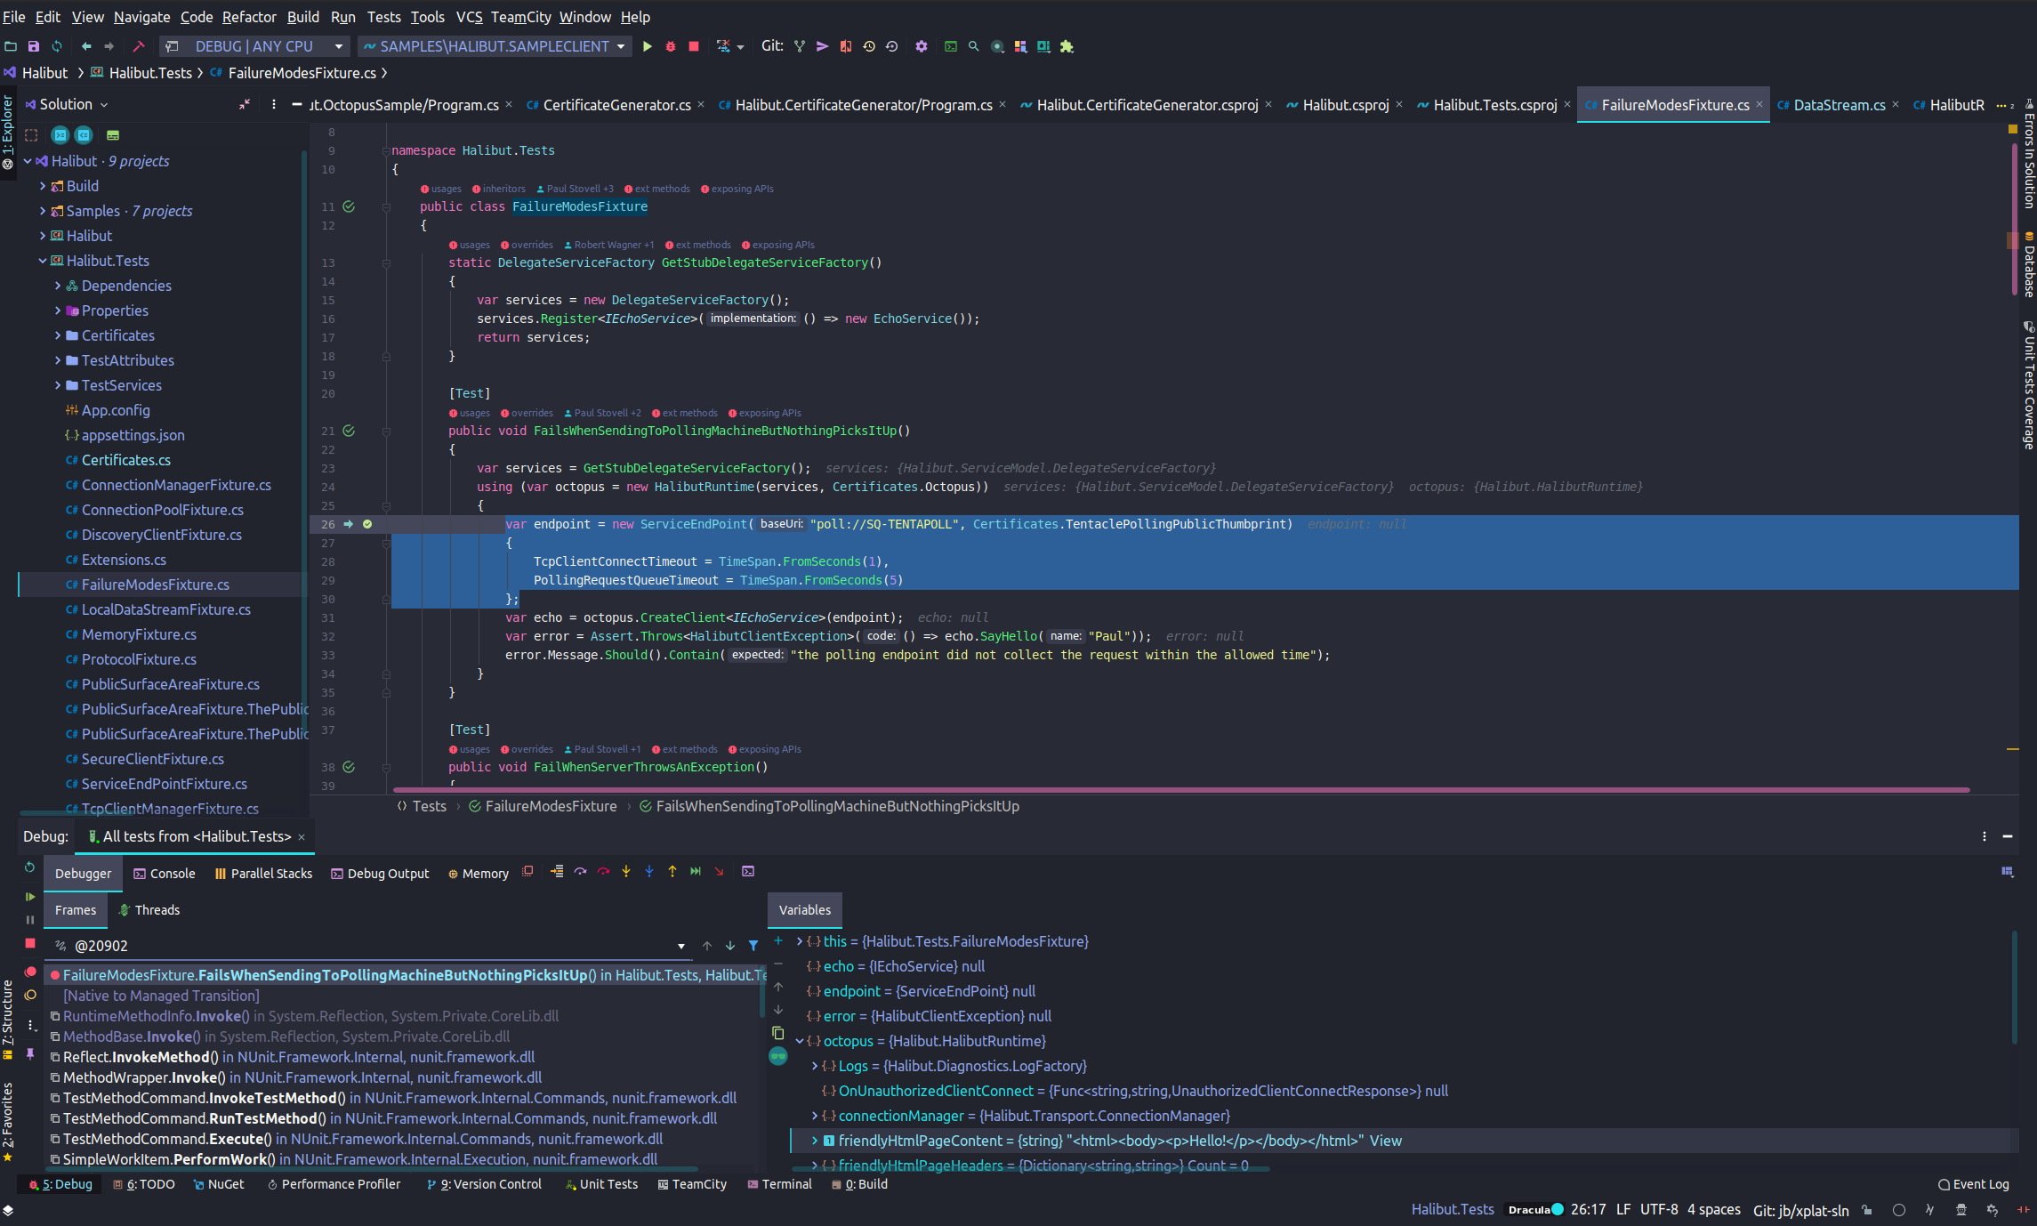Open a Terminal from the top toolbar icon
Screen dimensions: 2037x1226
tap(951, 46)
